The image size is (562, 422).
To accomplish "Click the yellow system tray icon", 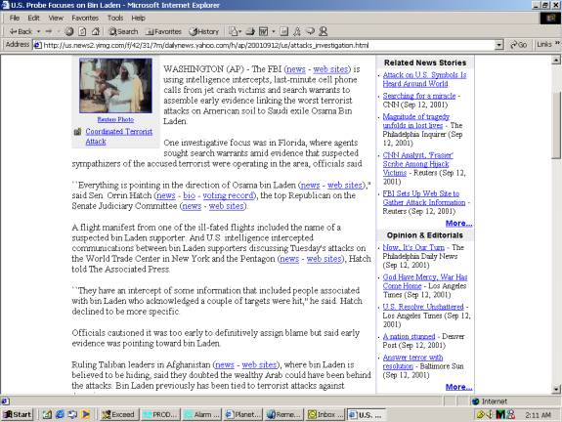I will click(x=481, y=414).
